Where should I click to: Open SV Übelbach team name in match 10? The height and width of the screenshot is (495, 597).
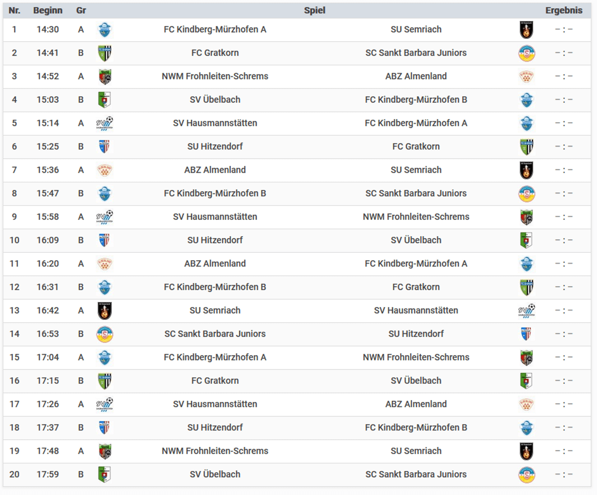pos(416,240)
